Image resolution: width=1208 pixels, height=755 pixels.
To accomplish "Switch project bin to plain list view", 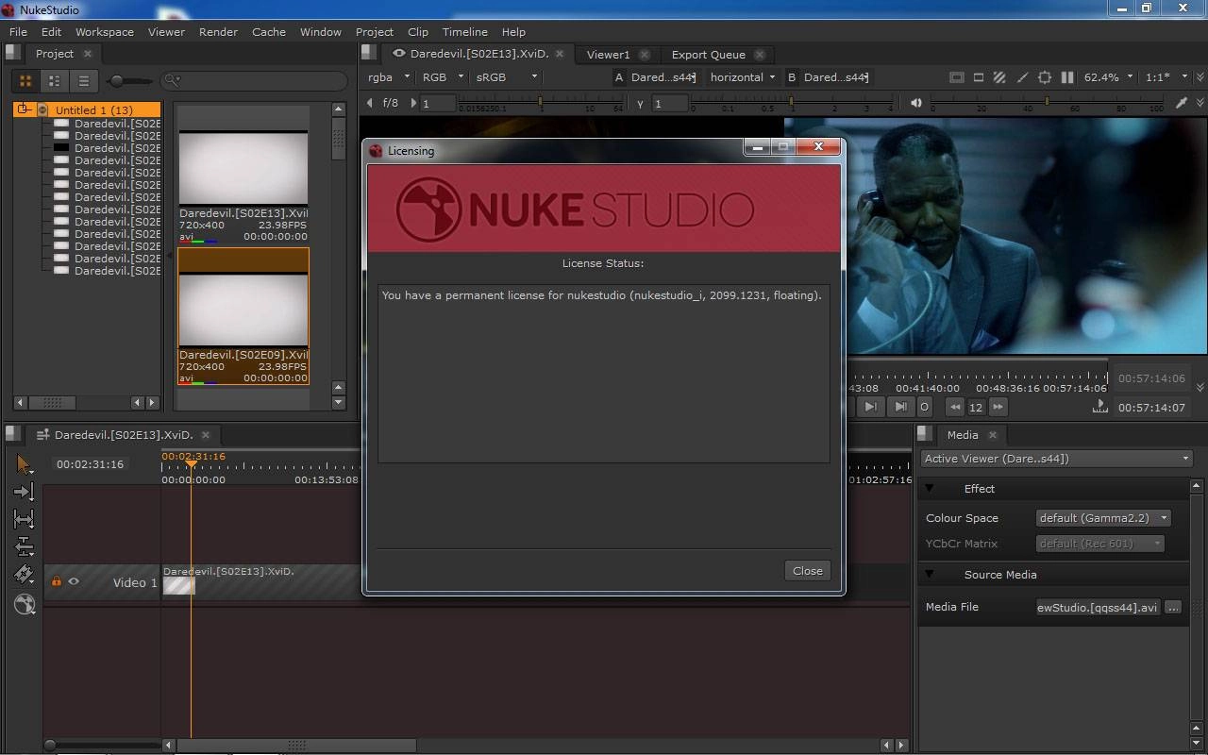I will coord(83,81).
